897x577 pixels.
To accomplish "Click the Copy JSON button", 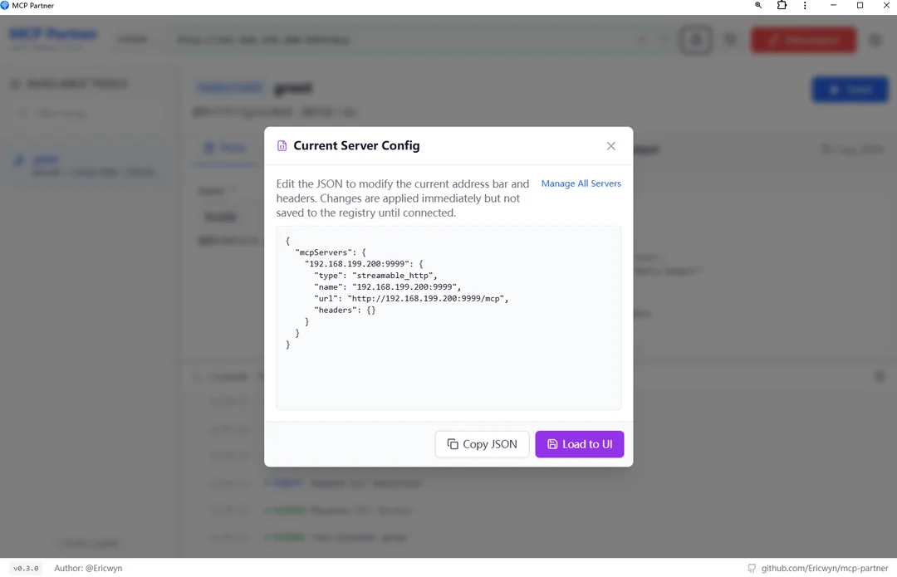I will tap(482, 444).
